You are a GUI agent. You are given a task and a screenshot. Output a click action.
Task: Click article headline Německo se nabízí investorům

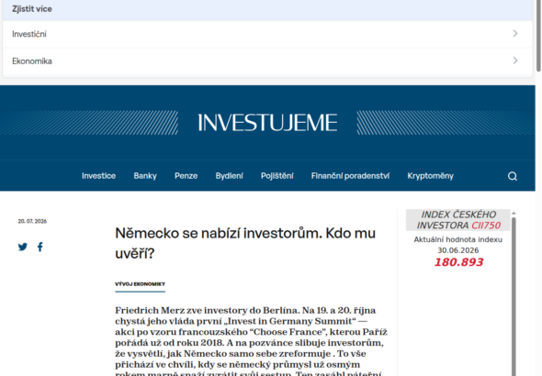245,243
